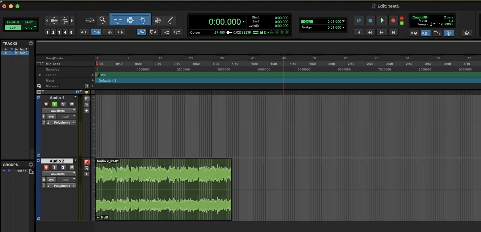Toggle Link Track and Edit Selection
Image resolution: width=481 pixels, height=232 pixels.
tap(108, 32)
